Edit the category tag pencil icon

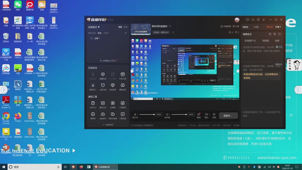pyautogui.click(x=173, y=32)
